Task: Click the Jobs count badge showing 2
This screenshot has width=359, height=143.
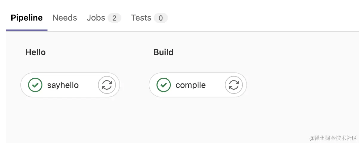Action: click(114, 18)
